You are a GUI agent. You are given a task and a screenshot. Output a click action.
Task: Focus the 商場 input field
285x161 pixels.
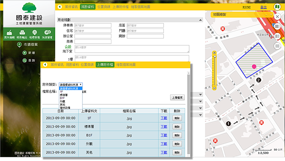click(93, 41)
